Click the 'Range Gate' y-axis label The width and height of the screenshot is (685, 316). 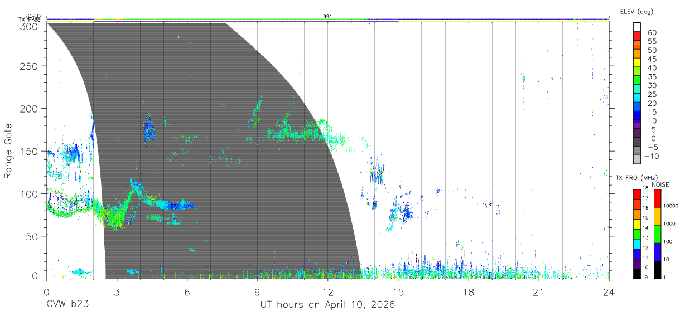pyautogui.click(x=8, y=152)
